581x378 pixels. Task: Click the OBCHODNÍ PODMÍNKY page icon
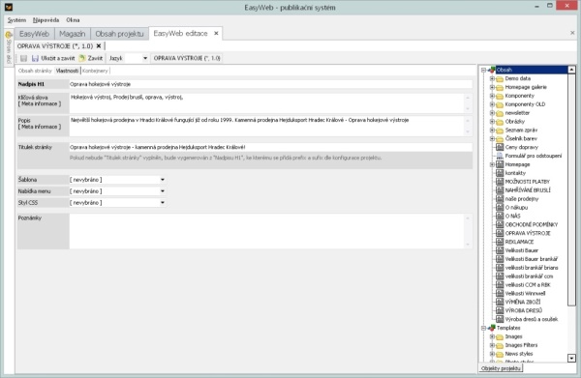[500, 224]
